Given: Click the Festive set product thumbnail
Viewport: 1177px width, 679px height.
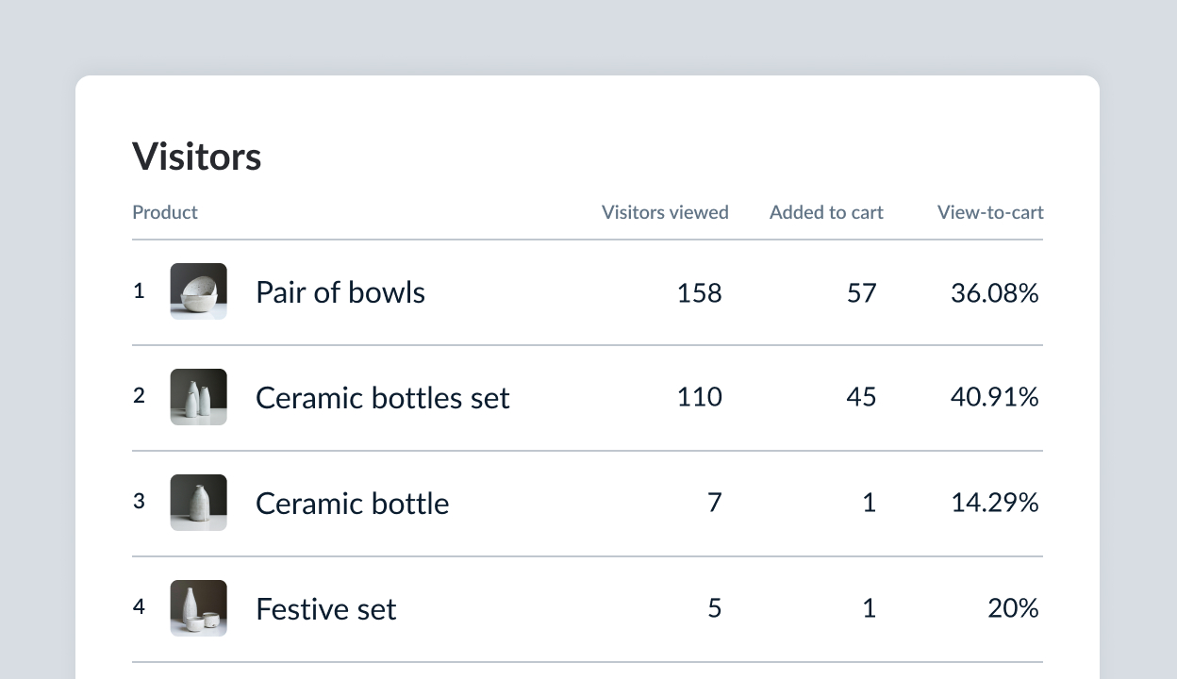Looking at the screenshot, I should click(x=198, y=608).
